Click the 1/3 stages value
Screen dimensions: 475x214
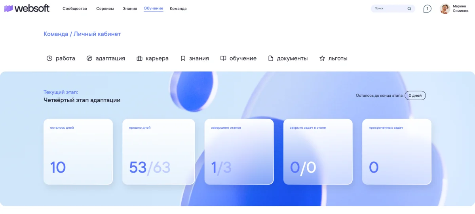point(221,168)
